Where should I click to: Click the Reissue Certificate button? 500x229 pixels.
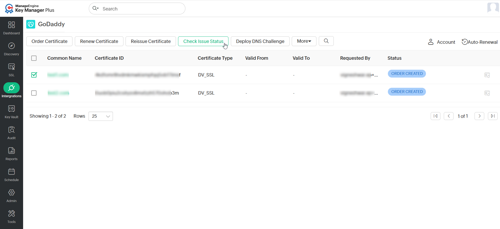pos(151,41)
